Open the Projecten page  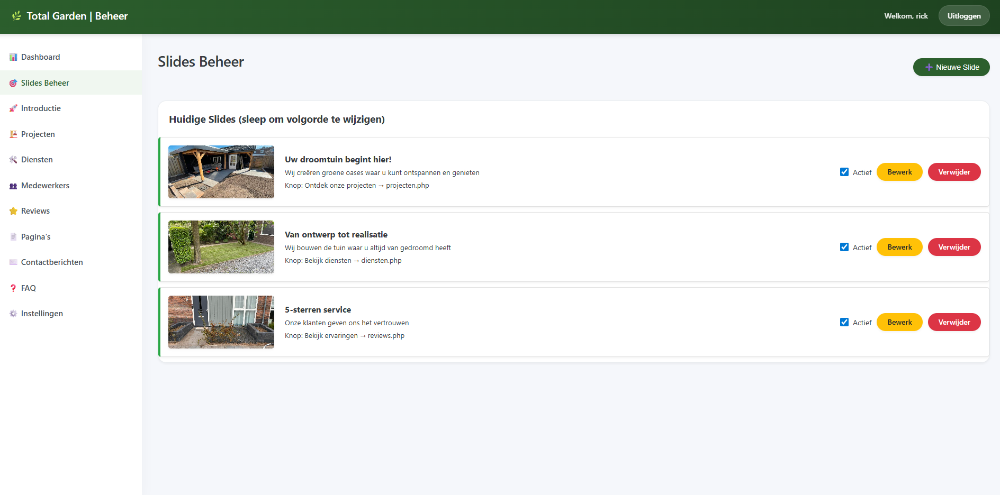(71, 134)
